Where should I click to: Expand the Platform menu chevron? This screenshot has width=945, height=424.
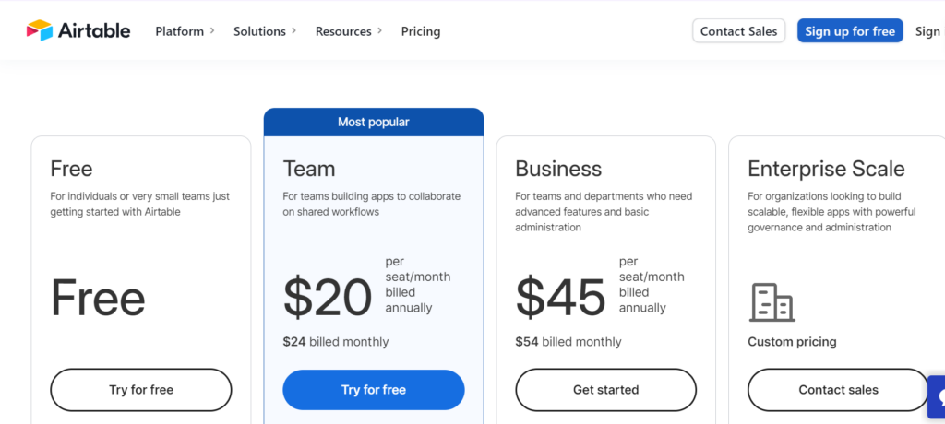(212, 30)
